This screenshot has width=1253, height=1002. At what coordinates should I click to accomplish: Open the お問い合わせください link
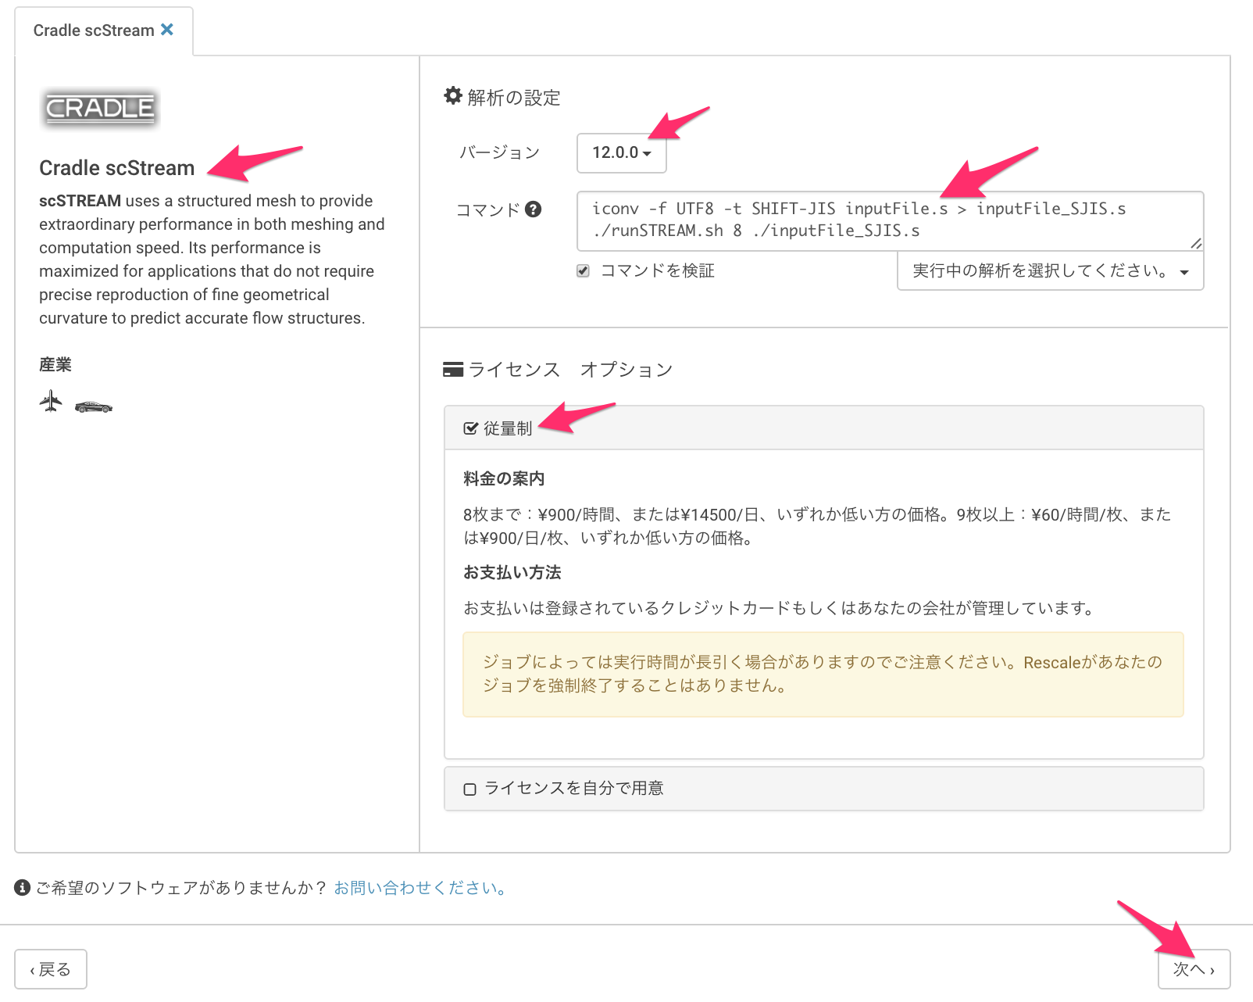pos(422,888)
